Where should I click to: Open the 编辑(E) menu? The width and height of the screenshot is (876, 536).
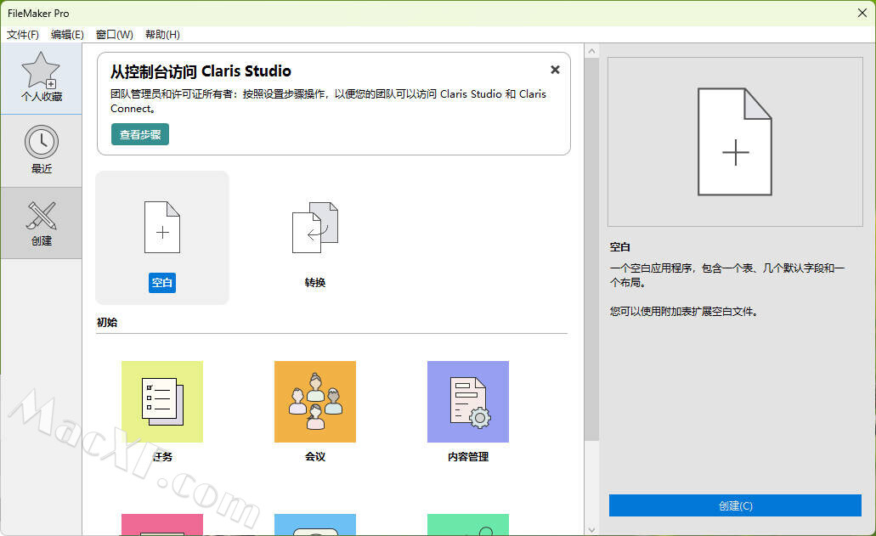click(x=67, y=35)
